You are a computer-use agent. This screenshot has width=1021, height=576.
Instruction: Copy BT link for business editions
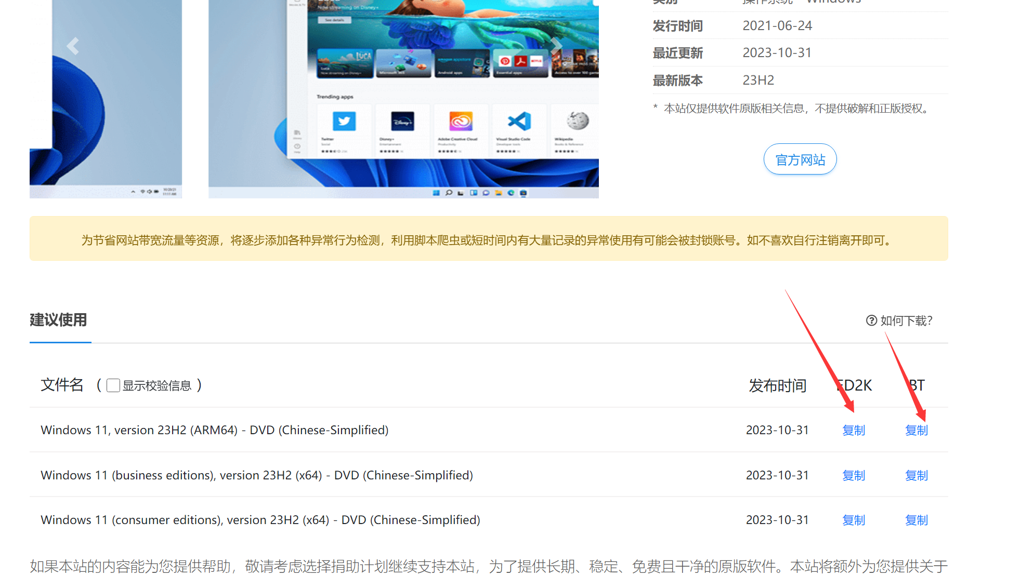916,475
